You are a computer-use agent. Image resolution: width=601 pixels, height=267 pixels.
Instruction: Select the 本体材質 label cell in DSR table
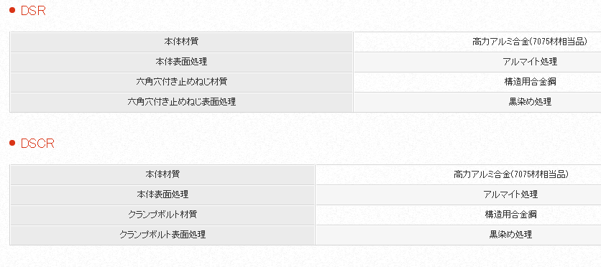tap(181, 42)
